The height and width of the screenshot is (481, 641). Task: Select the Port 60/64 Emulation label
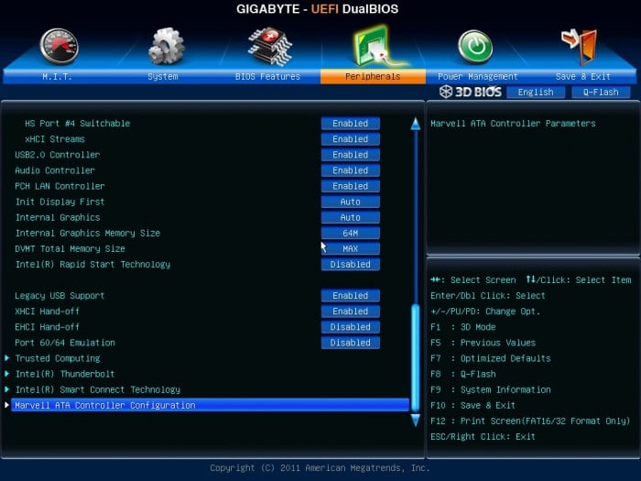tap(65, 343)
